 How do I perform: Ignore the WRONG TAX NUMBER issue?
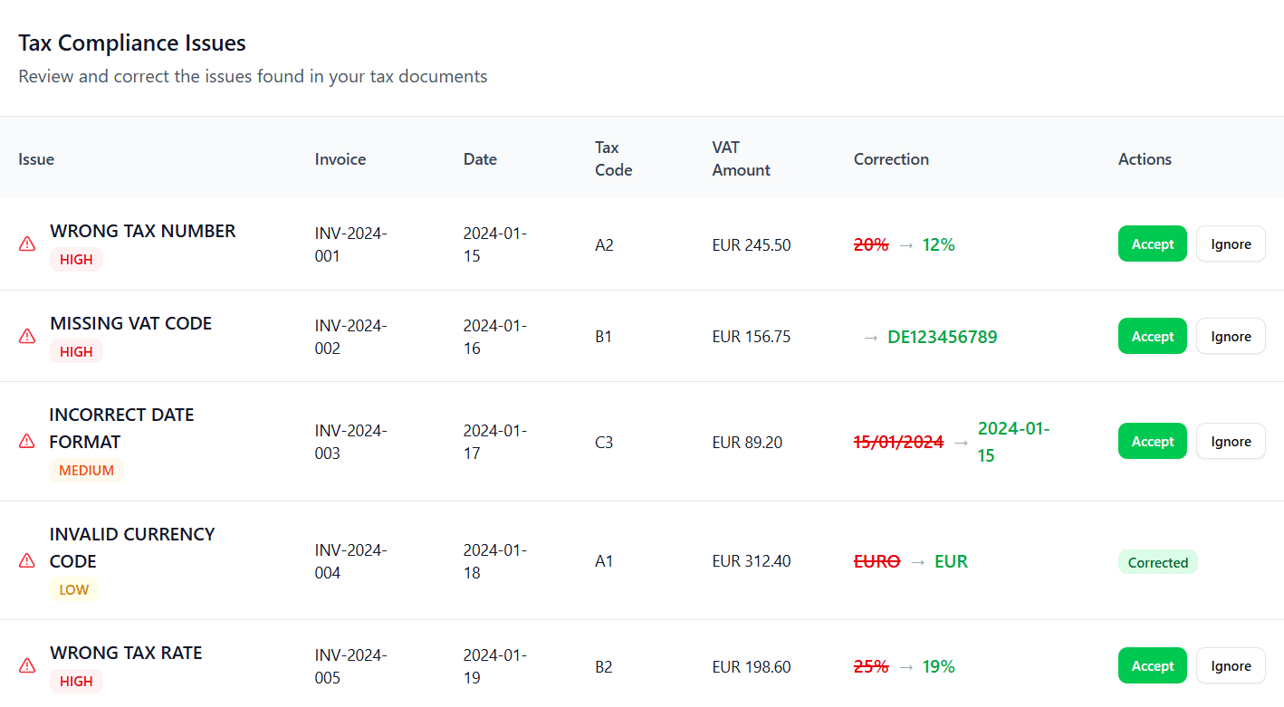coord(1231,244)
